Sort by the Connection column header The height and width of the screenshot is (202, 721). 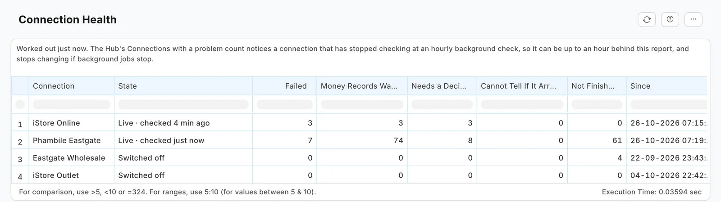click(x=71, y=86)
